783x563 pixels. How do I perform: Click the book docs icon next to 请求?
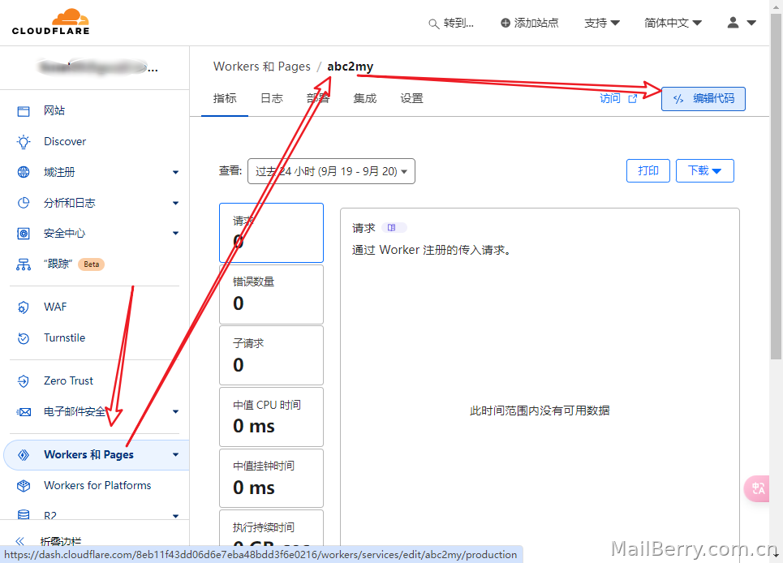(391, 228)
